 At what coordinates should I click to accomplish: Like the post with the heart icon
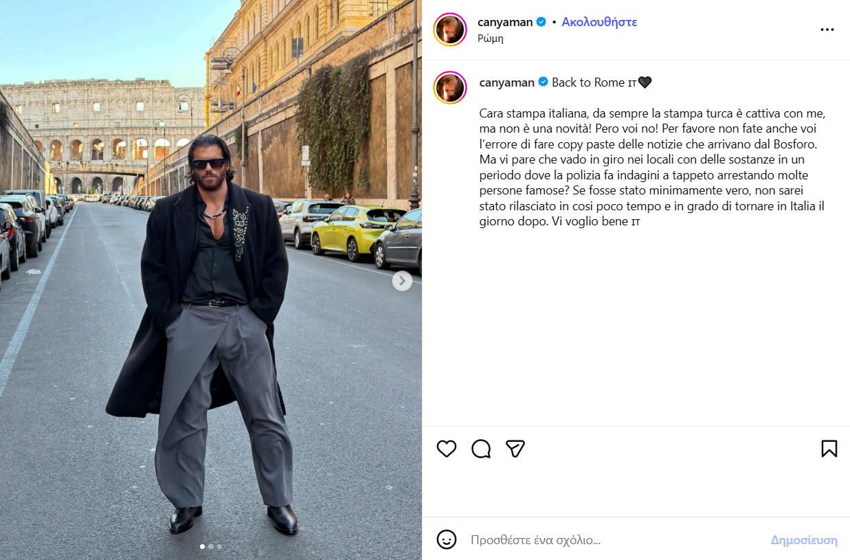tap(447, 449)
